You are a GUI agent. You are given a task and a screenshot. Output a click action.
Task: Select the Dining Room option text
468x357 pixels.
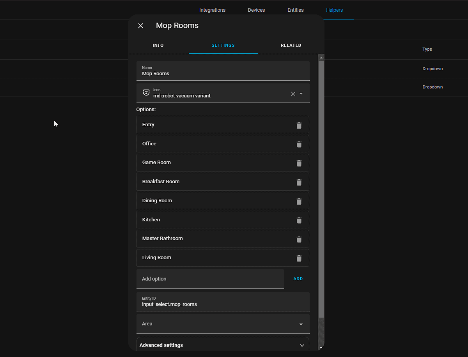pyautogui.click(x=157, y=201)
